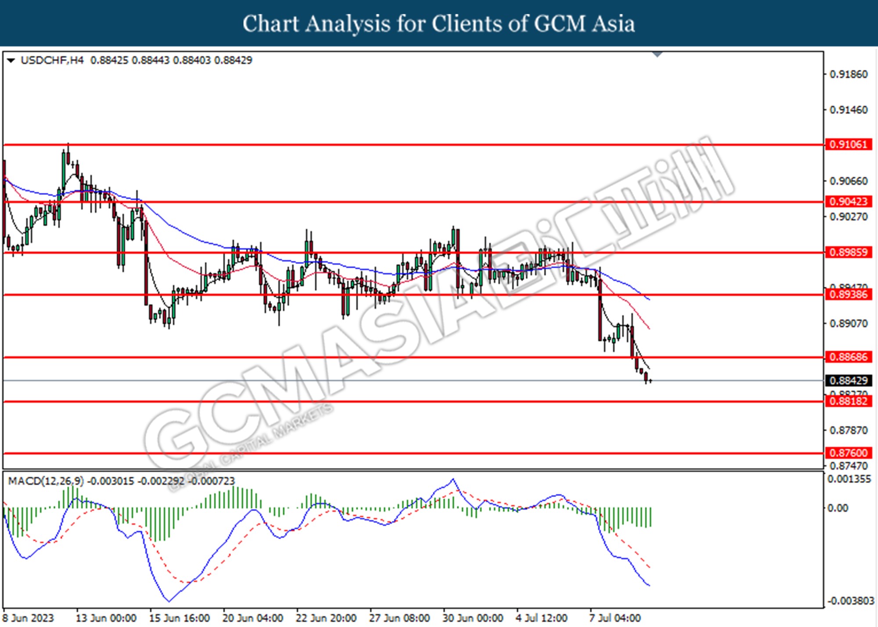Click the 8 Jun 2023 date label
The width and height of the screenshot is (878, 627).
[28, 618]
